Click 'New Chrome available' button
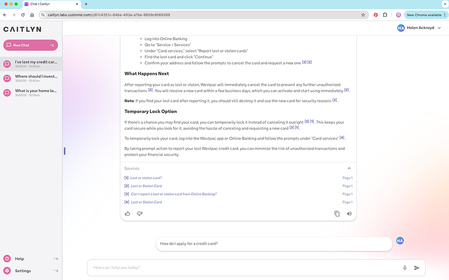Viewport: 449px width, 280px height. (x=424, y=15)
